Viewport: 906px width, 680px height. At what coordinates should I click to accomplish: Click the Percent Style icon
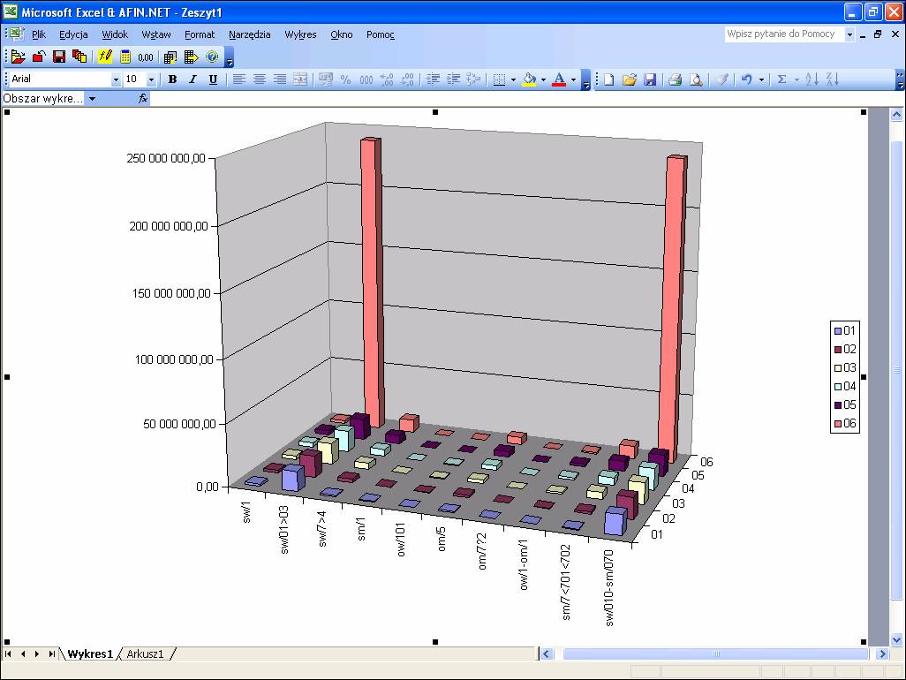point(345,79)
